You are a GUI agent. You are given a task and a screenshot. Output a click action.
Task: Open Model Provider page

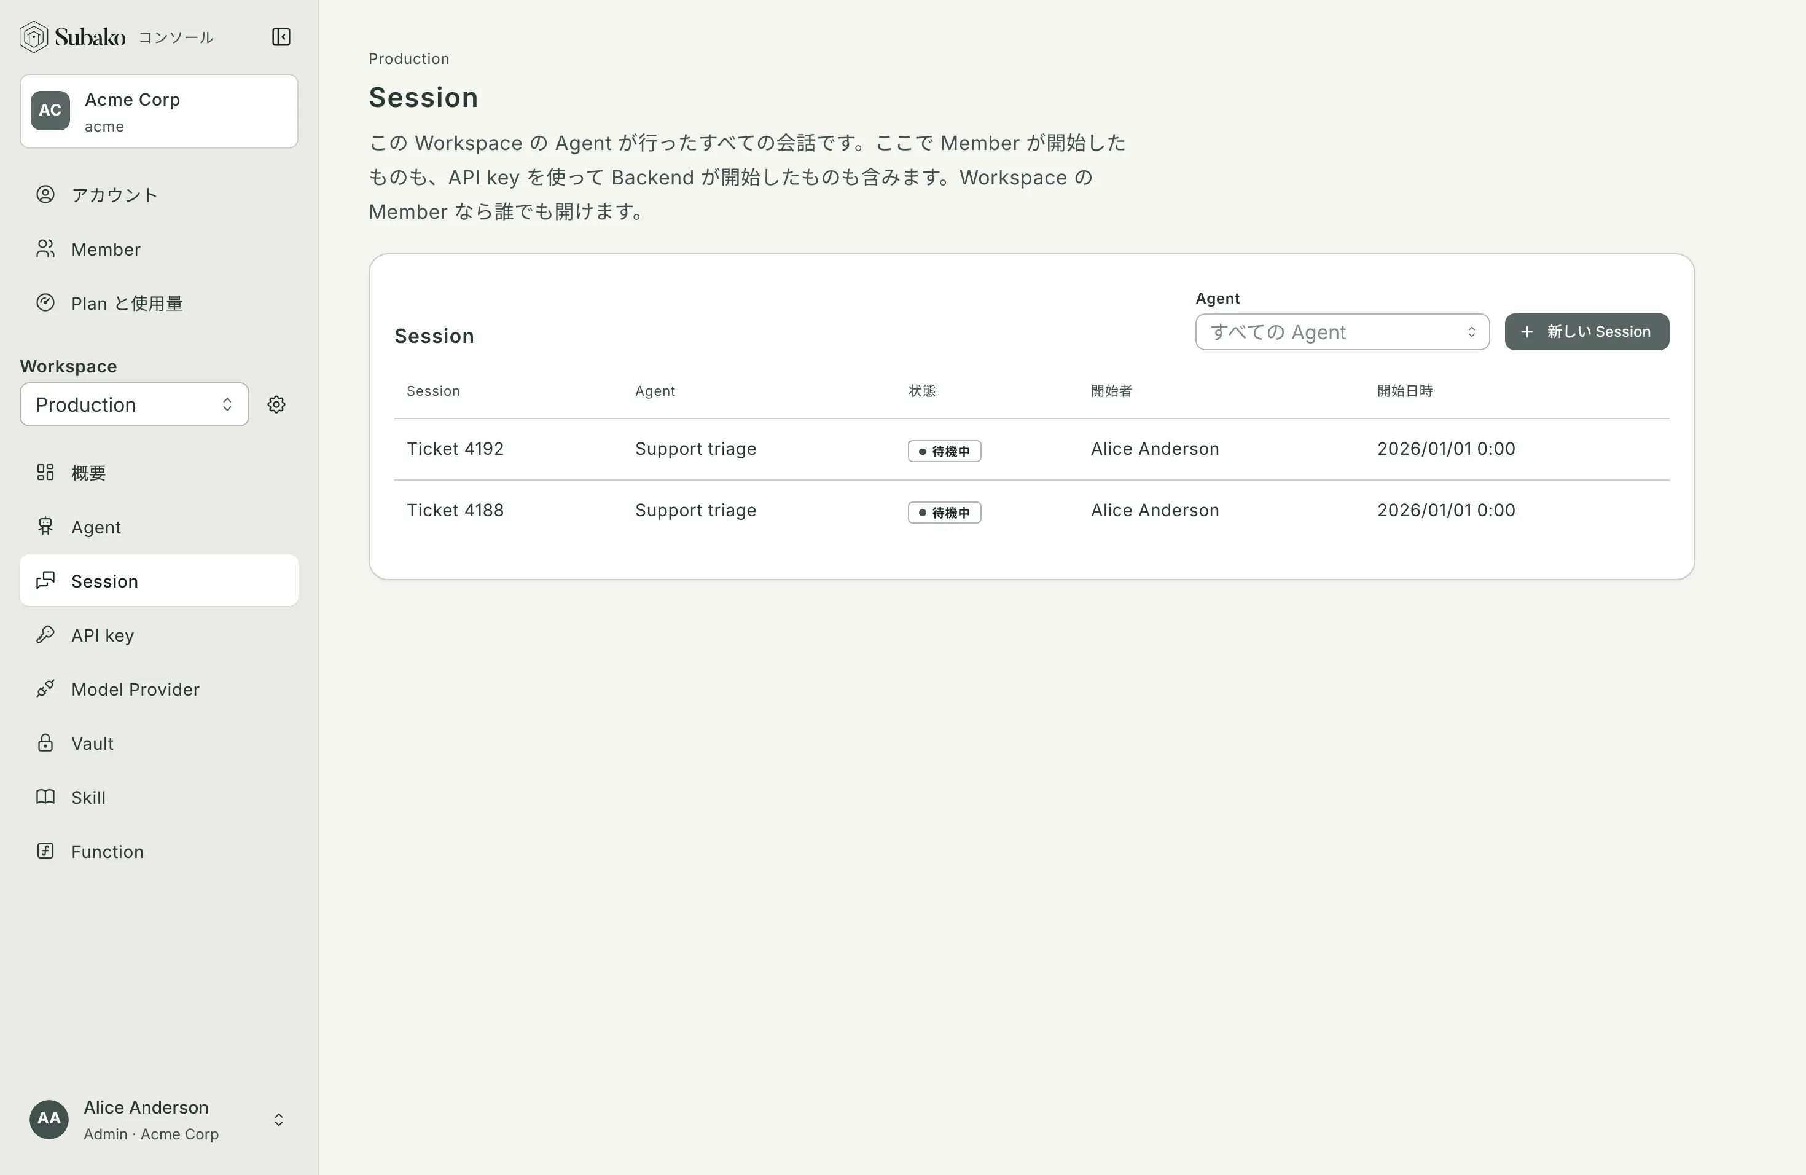(158, 688)
